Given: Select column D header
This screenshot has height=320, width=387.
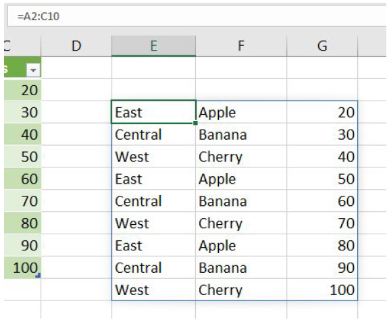Looking at the screenshot, I should point(76,46).
